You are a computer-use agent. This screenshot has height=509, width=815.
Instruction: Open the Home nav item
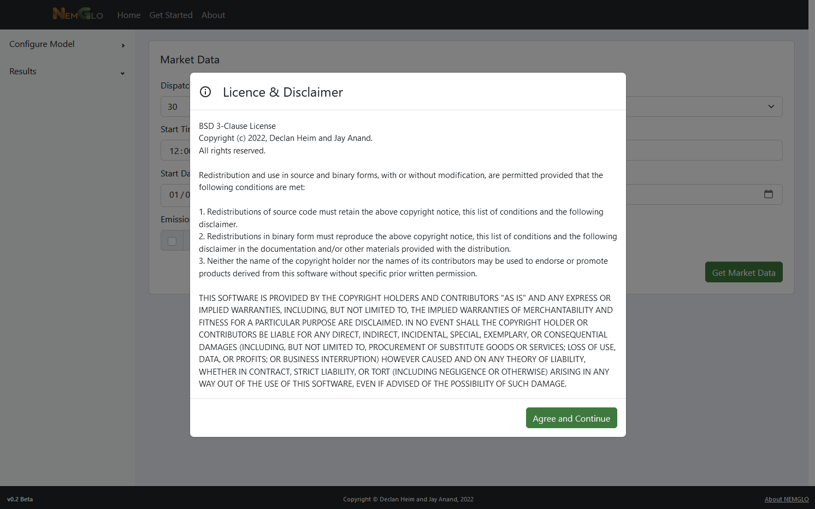(x=129, y=15)
